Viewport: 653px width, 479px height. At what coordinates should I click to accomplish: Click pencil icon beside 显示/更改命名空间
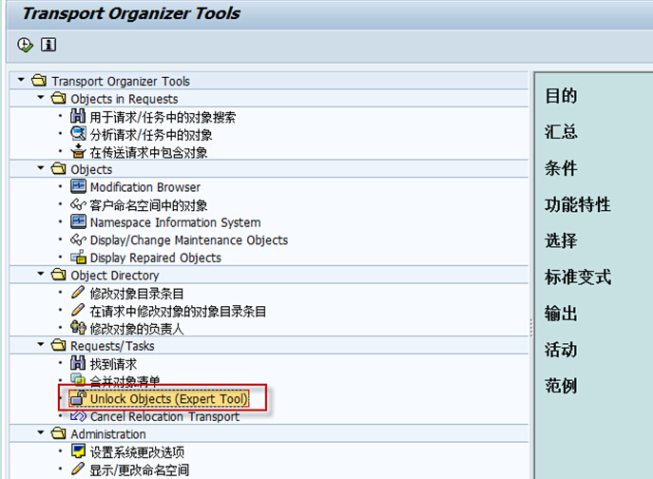tap(78, 469)
